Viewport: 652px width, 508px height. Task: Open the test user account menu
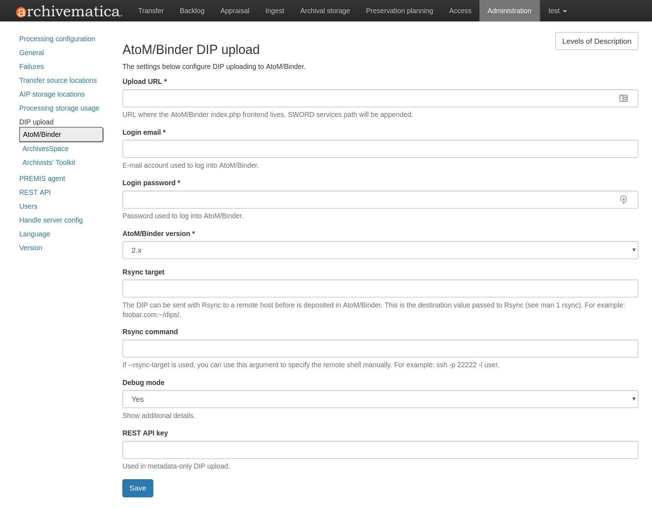[556, 11]
